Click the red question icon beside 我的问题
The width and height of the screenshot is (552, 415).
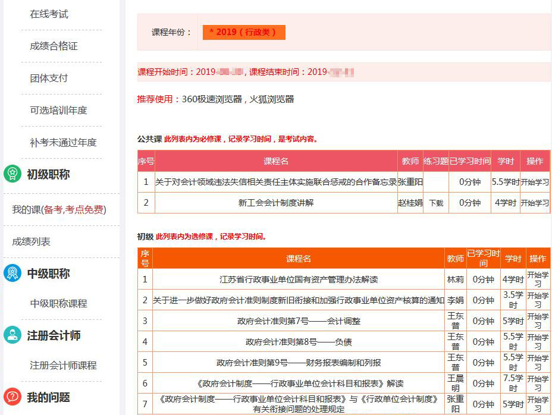click(x=12, y=397)
